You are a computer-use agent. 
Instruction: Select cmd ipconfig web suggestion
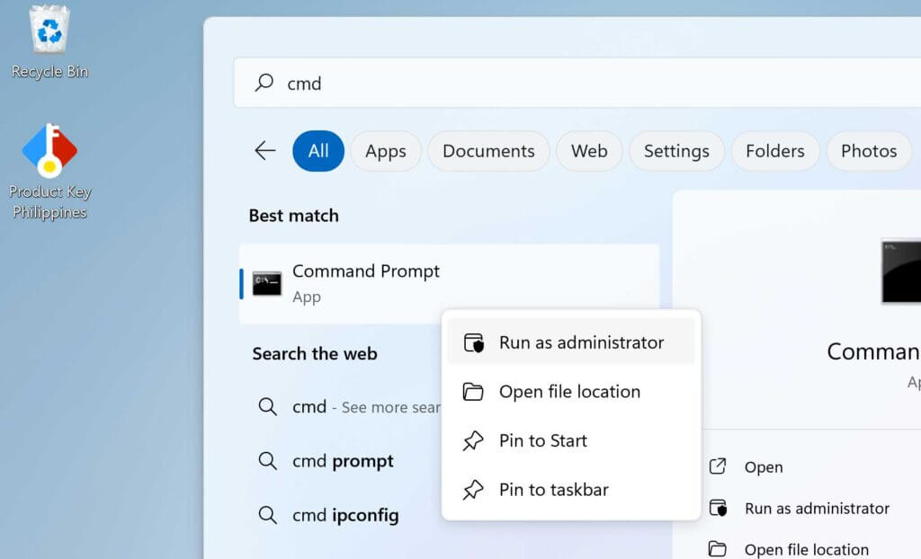click(345, 515)
